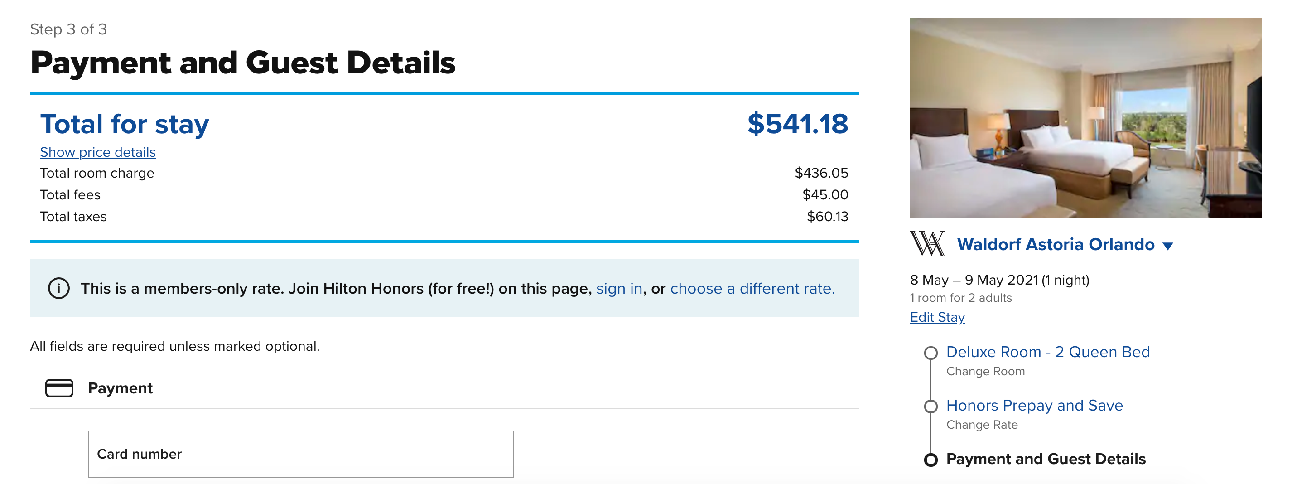
Task: Click the credit card icon beside Payment
Action: tap(59, 388)
